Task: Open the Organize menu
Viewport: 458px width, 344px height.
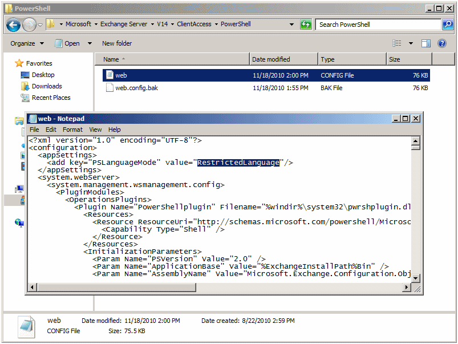Action: (27, 43)
